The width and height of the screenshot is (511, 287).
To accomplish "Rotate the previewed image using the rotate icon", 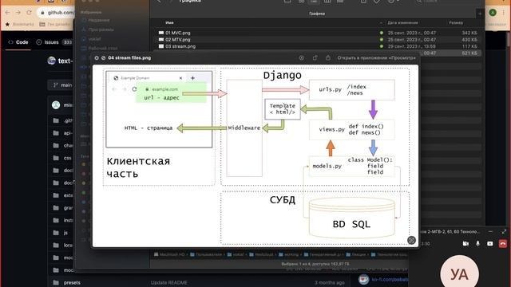I will (315, 58).
